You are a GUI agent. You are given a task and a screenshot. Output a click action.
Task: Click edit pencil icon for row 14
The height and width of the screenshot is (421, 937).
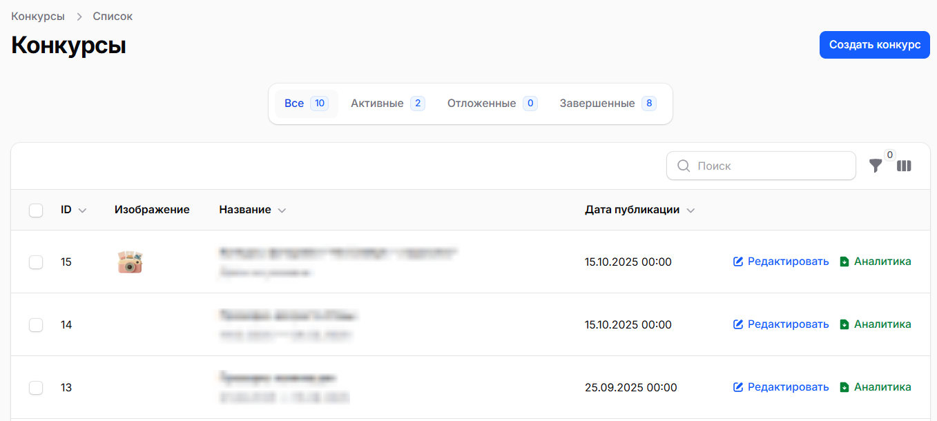point(738,324)
